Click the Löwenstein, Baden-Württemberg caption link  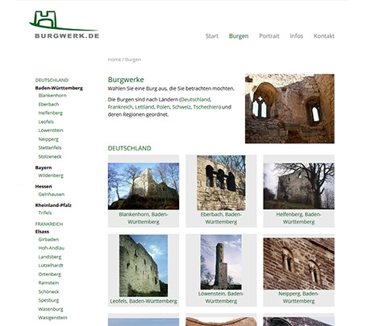[221, 298]
